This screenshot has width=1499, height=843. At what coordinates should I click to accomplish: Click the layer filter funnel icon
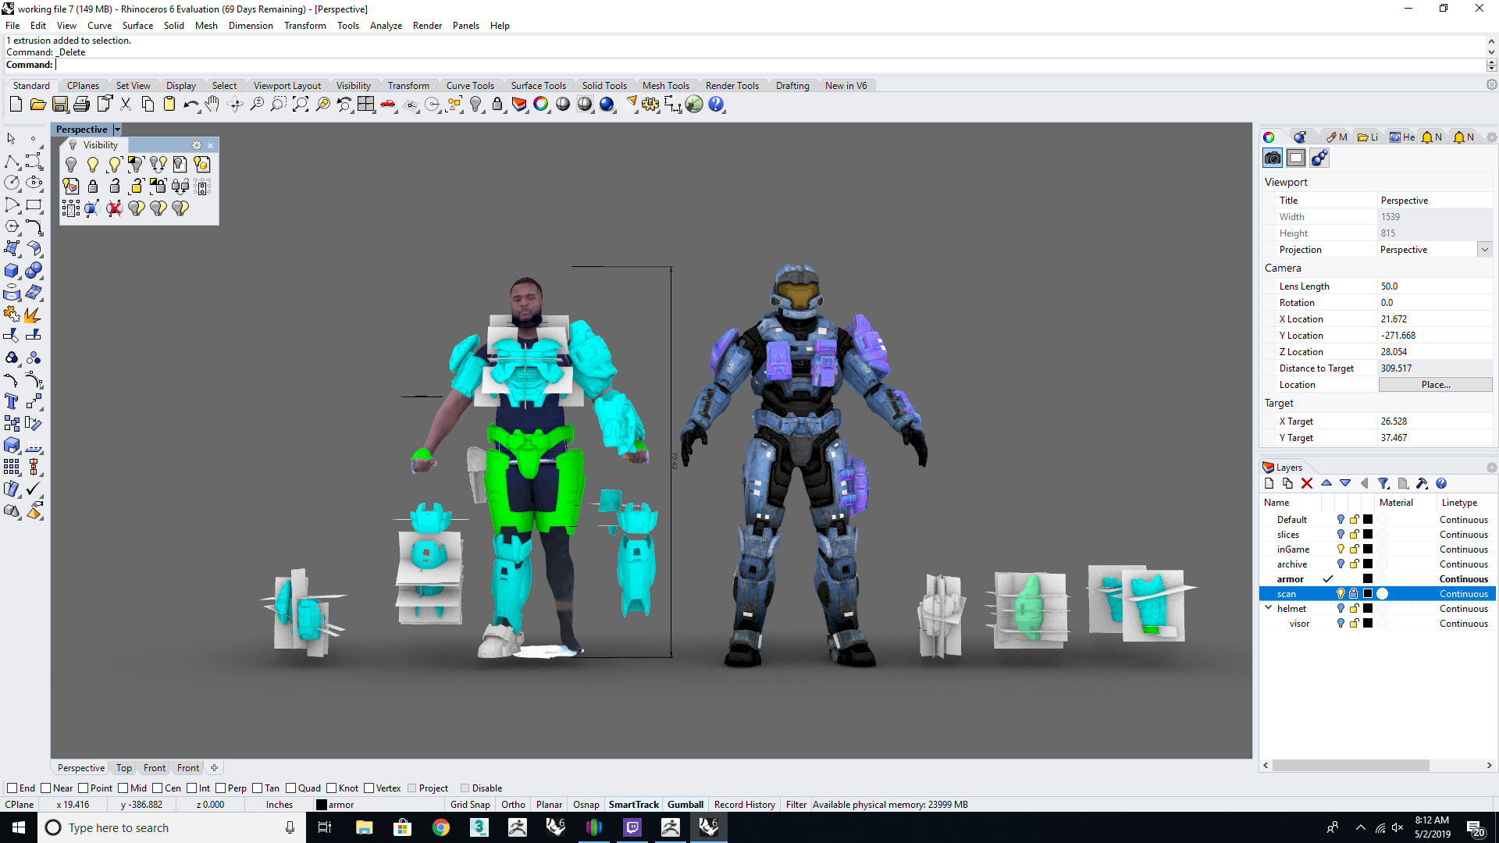pos(1383,484)
